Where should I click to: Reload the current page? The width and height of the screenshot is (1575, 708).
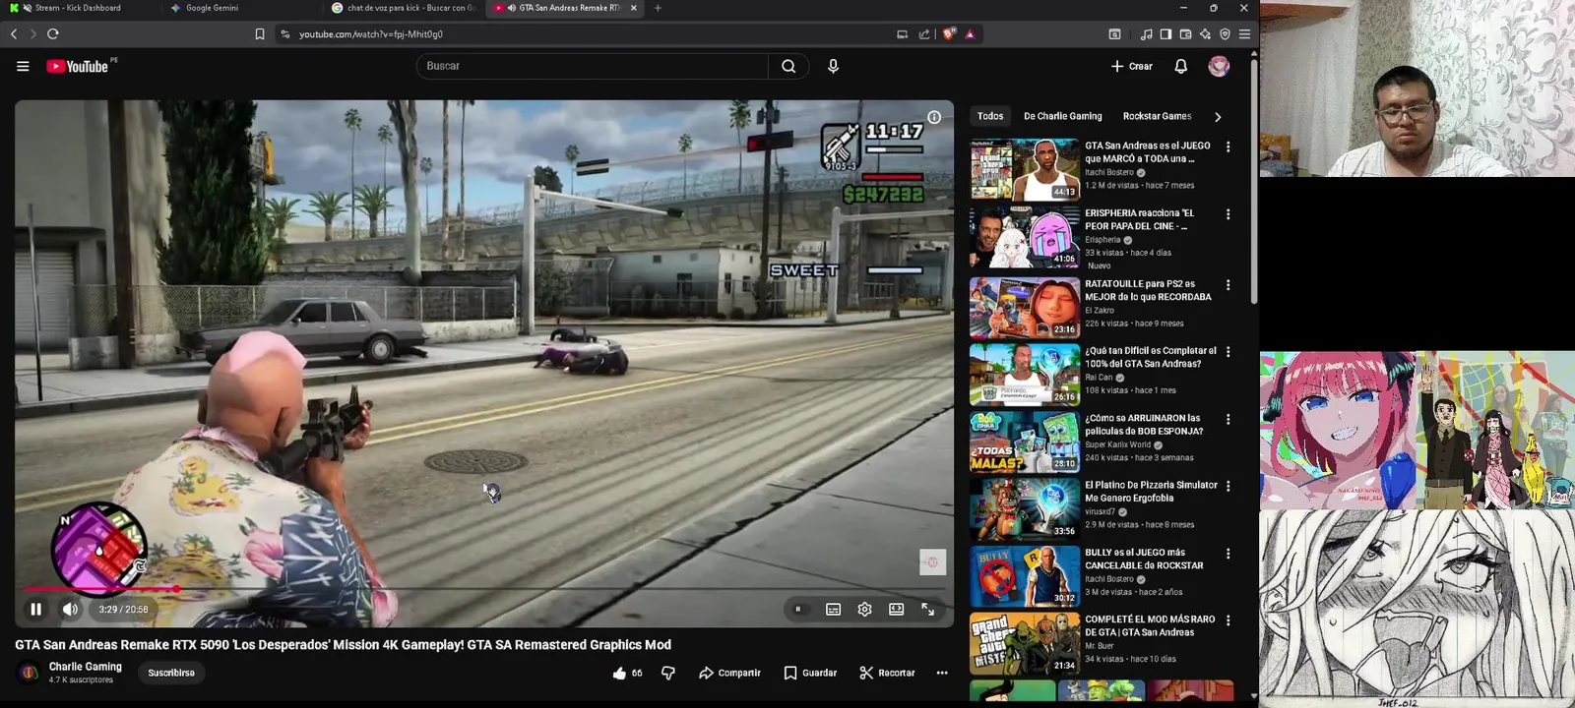coord(52,33)
